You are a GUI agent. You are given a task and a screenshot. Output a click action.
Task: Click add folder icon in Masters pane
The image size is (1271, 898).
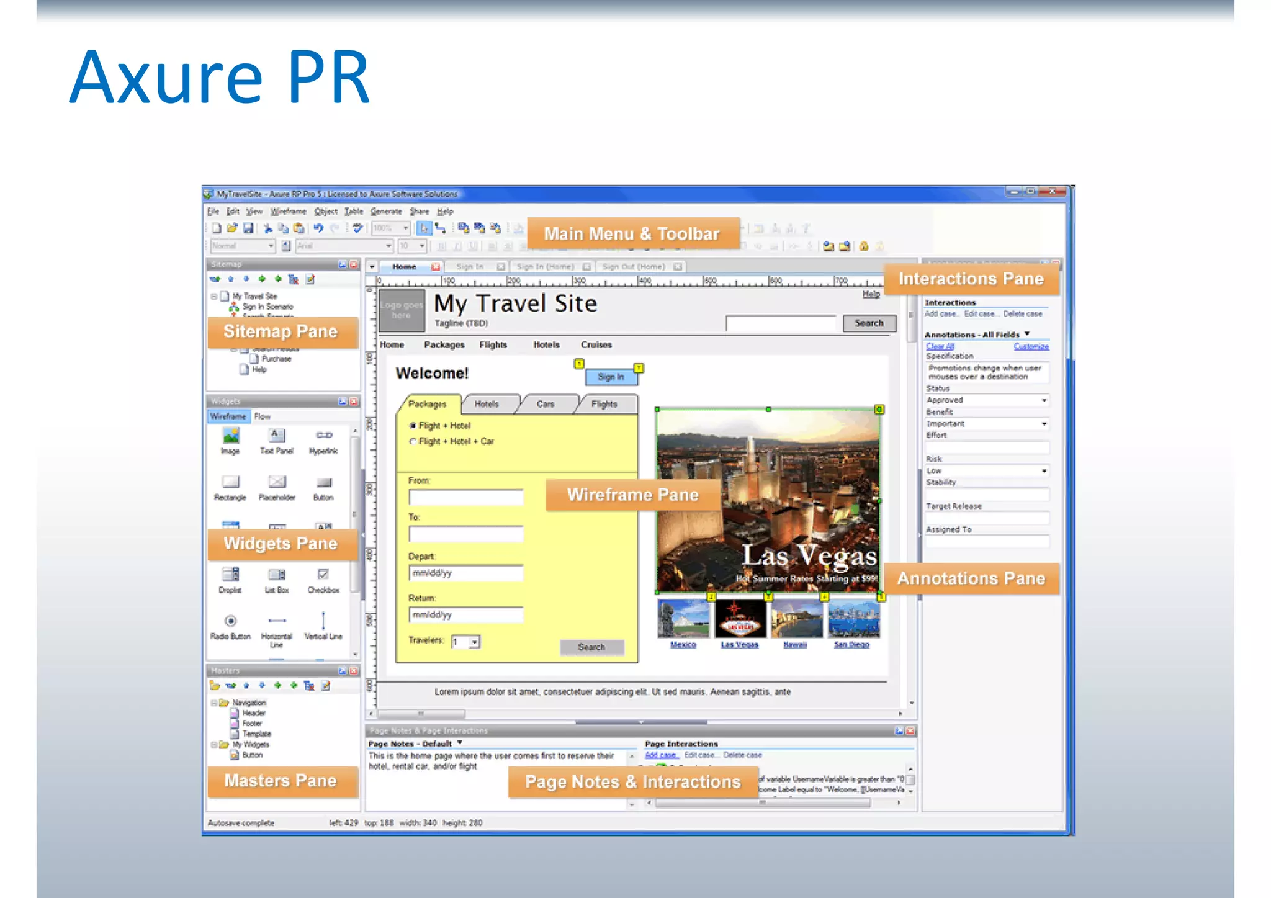[x=215, y=686]
